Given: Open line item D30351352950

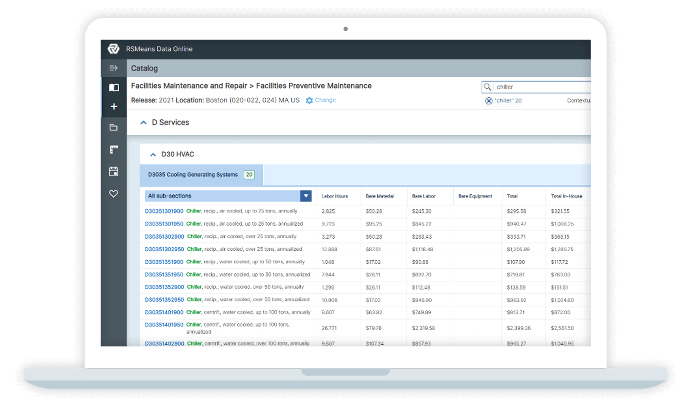Looking at the screenshot, I should [x=164, y=300].
